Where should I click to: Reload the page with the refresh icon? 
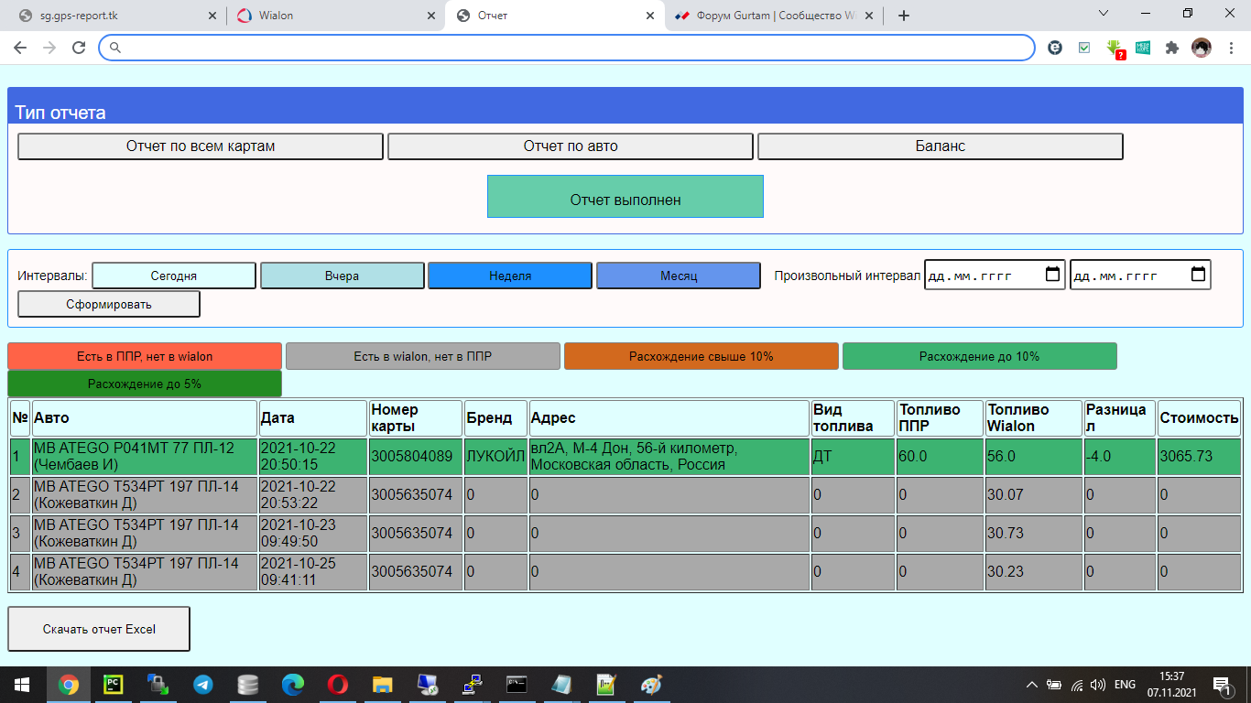[79, 48]
